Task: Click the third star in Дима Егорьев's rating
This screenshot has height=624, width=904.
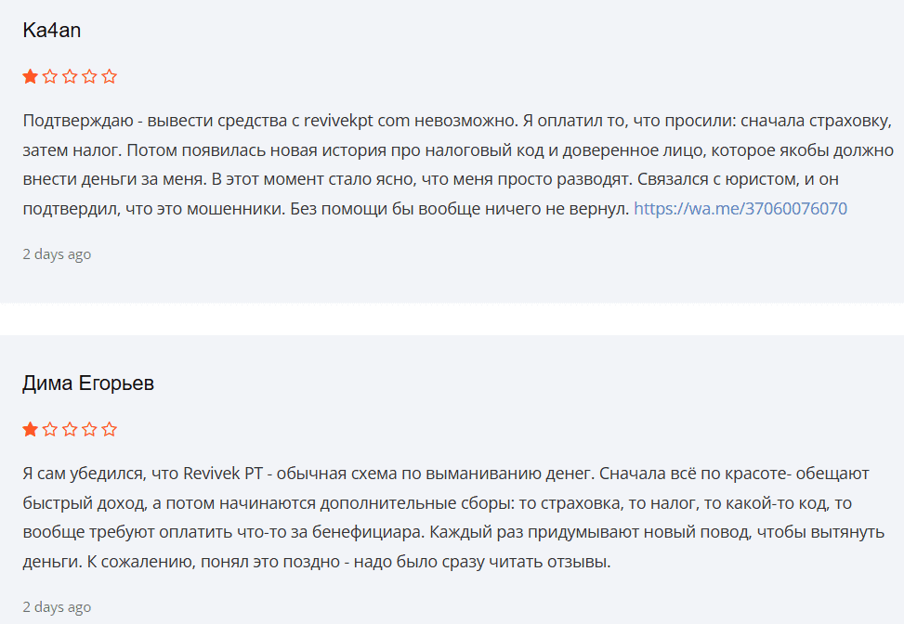Action: 70,429
